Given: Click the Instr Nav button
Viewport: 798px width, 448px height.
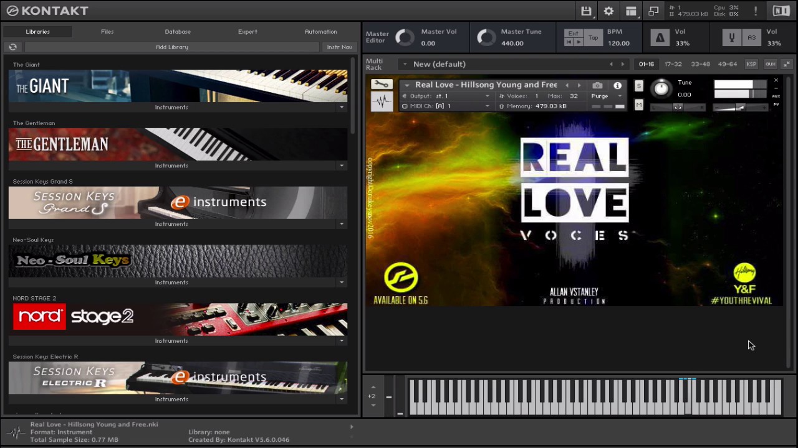Looking at the screenshot, I should [x=339, y=47].
